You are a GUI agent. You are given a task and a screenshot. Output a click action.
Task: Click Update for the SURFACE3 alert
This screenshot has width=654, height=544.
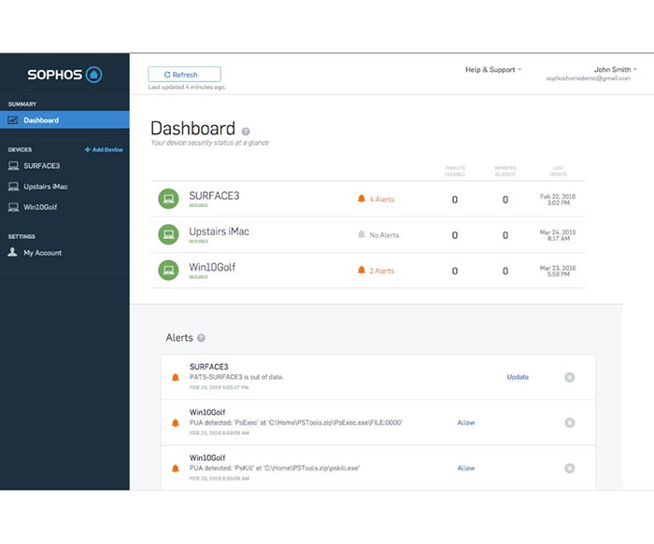[518, 377]
